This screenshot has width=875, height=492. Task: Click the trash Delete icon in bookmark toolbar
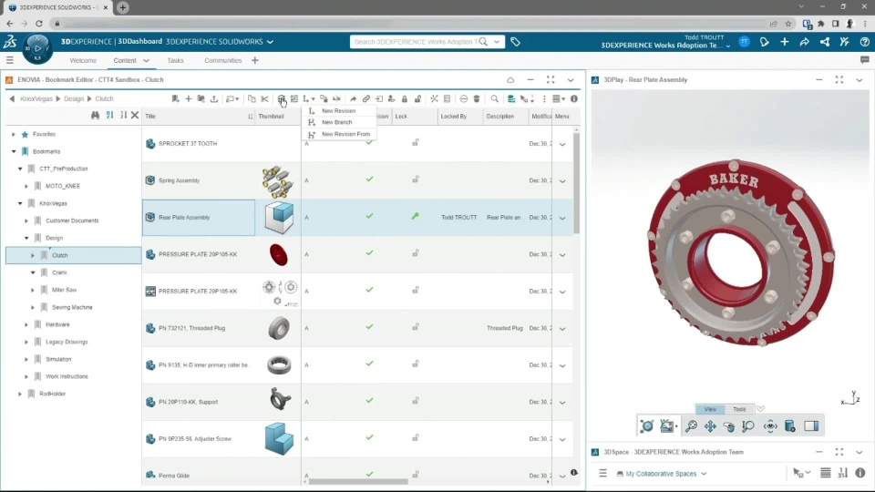(477, 98)
